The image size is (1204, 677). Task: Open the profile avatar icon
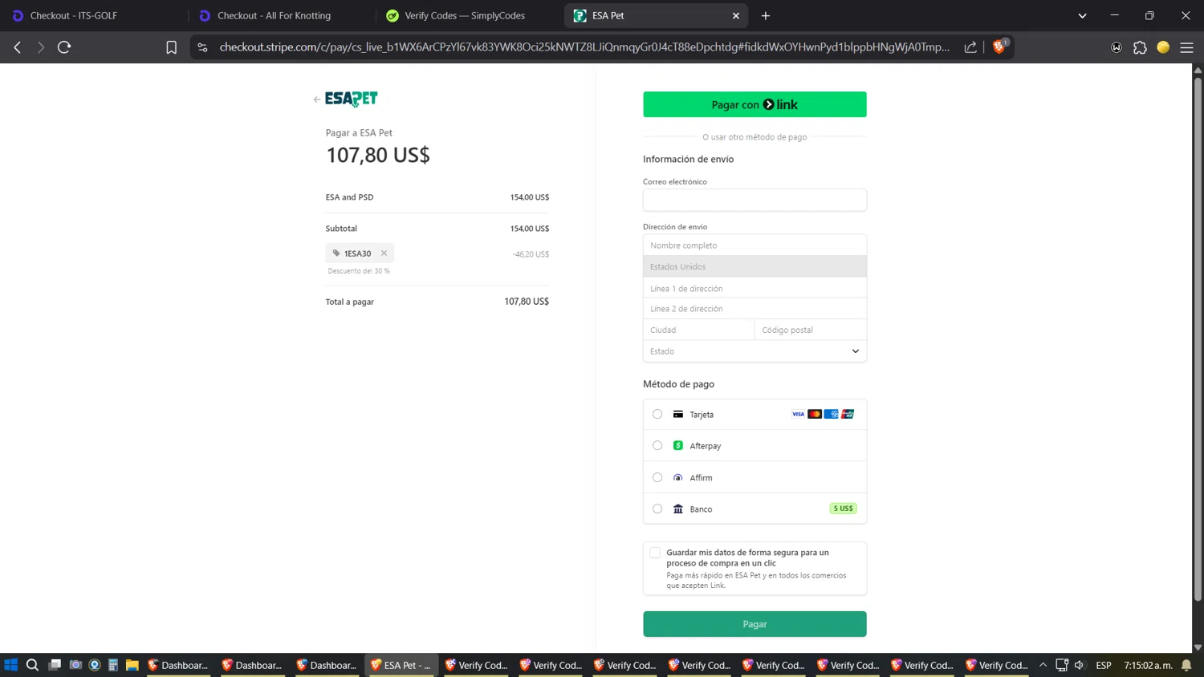(x=1163, y=47)
